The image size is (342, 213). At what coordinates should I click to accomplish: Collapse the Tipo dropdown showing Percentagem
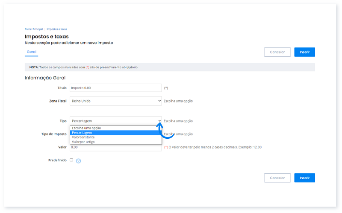click(x=115, y=121)
